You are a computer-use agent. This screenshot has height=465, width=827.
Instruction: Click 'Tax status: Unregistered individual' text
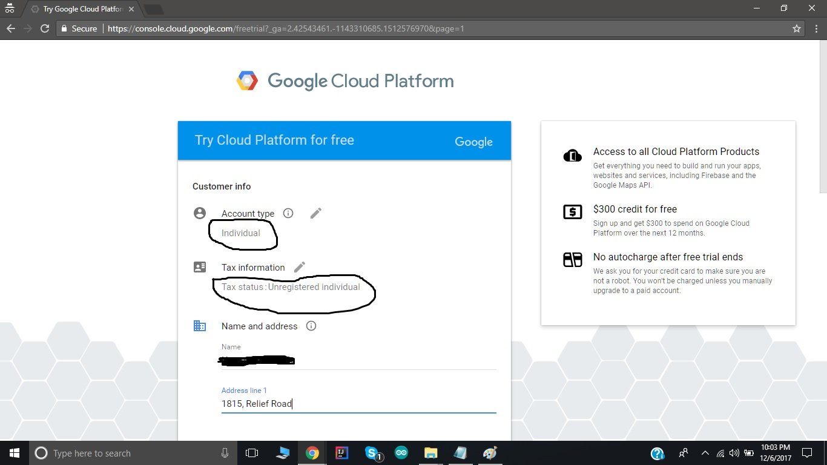291,287
